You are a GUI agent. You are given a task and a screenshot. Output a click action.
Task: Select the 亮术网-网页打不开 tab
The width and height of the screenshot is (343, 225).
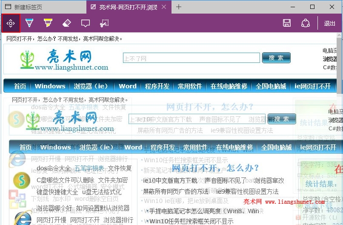point(129,7)
